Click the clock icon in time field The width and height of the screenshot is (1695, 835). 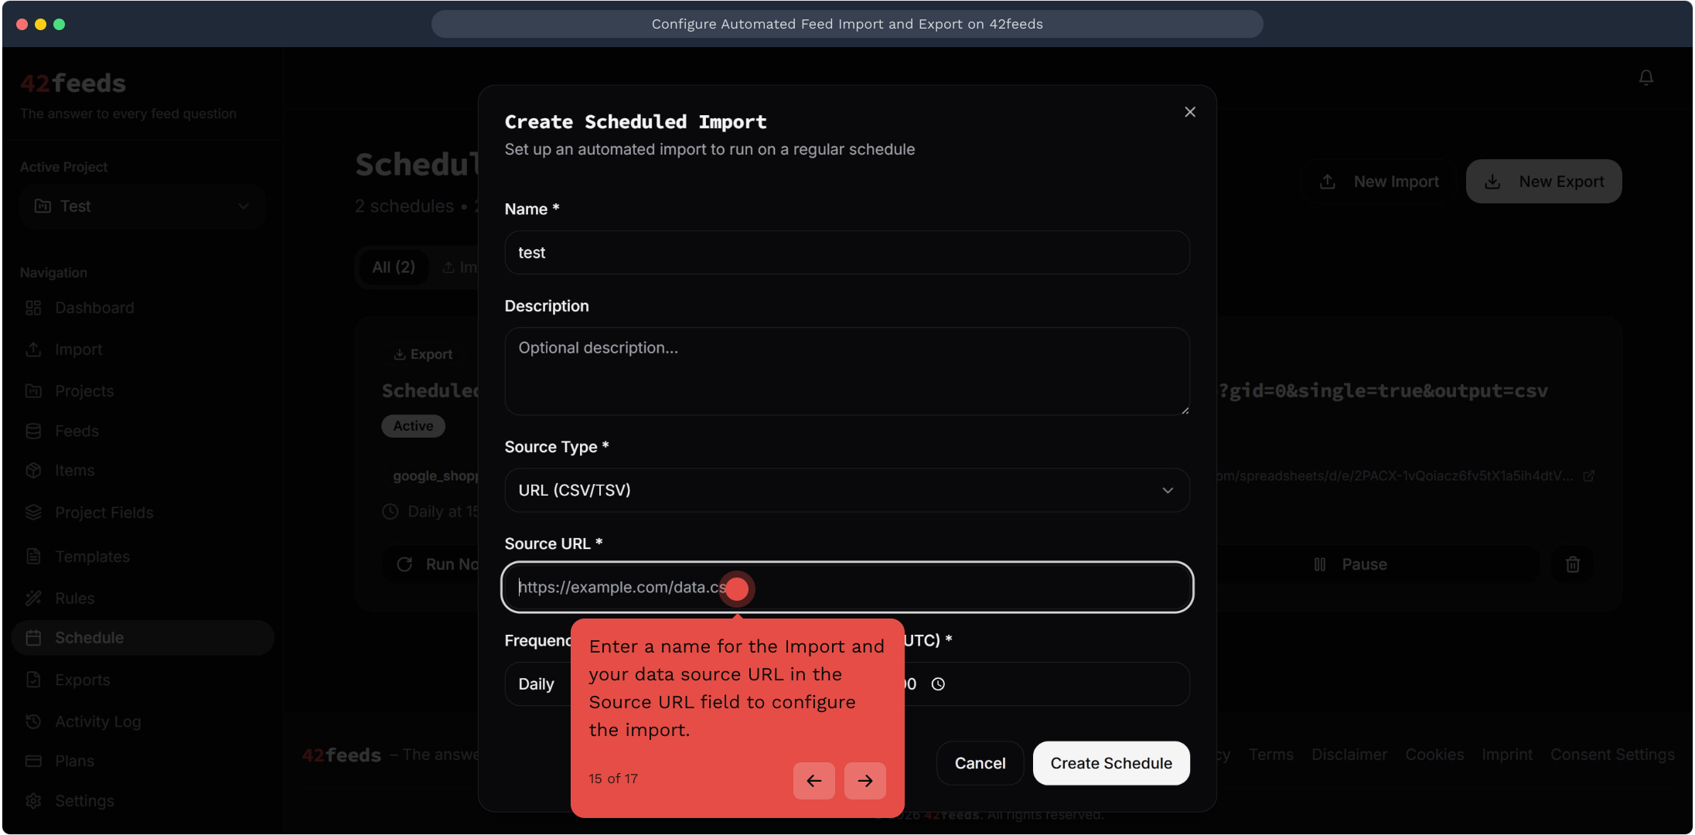point(938,684)
